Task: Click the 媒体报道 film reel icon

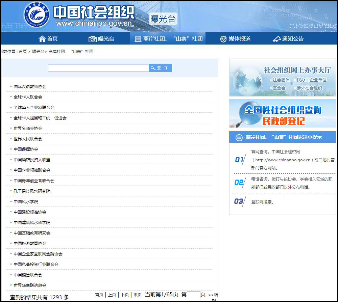Action: point(223,39)
